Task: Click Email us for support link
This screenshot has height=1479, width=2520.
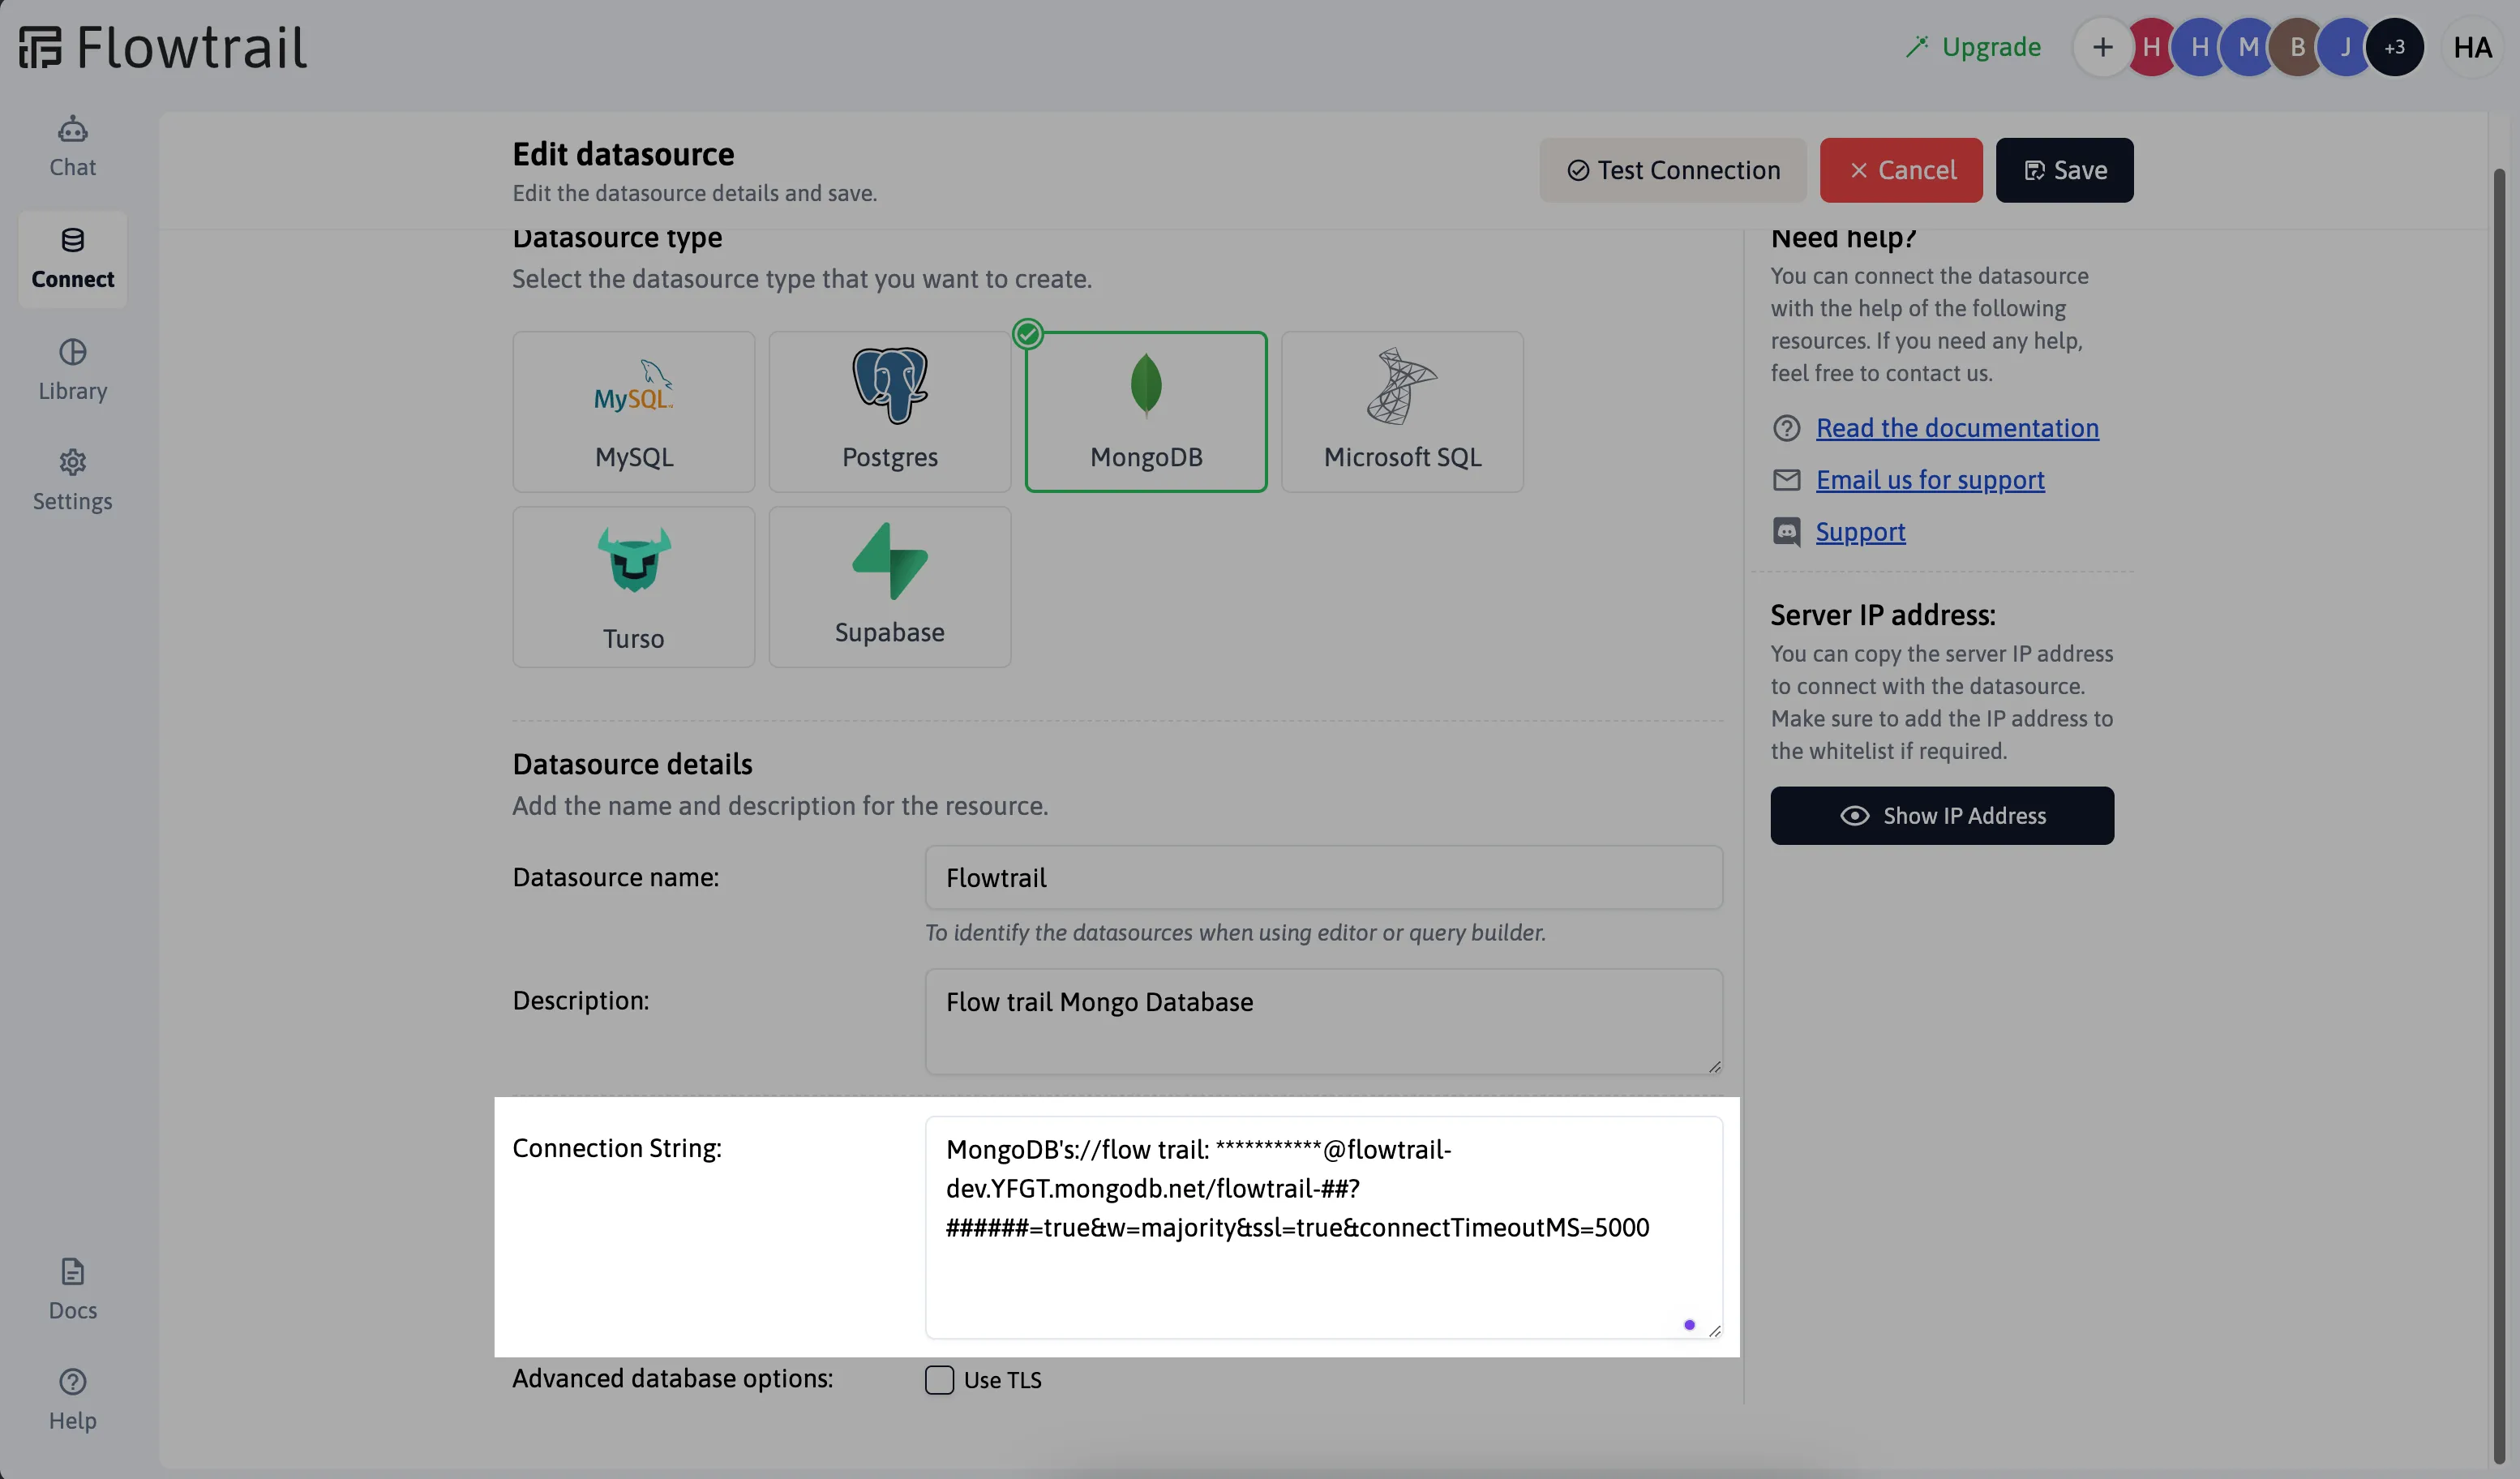Action: pyautogui.click(x=1930, y=480)
